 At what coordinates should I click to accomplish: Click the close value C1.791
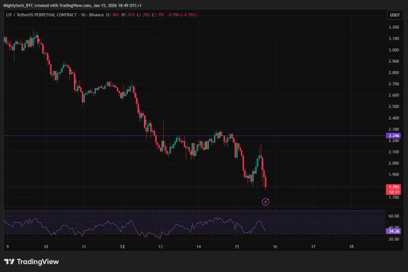click(x=158, y=15)
